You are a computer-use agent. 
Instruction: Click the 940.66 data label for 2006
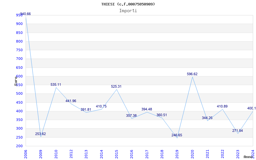25,14
